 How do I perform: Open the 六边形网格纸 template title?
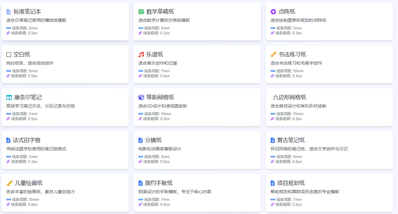pos(289,97)
